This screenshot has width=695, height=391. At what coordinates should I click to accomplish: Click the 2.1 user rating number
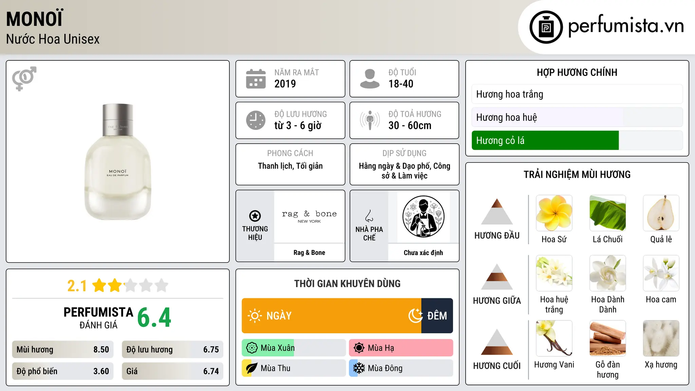click(77, 286)
